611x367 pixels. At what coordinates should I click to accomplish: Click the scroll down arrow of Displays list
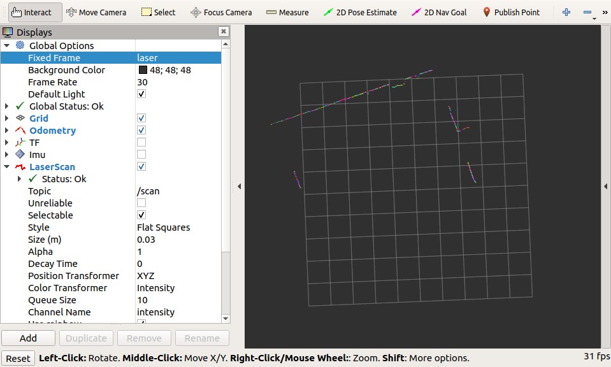pos(226,319)
